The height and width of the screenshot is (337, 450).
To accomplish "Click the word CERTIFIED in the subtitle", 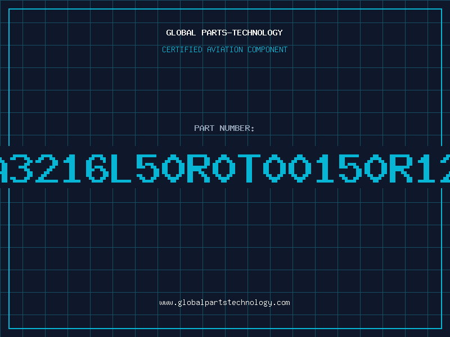I will (x=182, y=49).
